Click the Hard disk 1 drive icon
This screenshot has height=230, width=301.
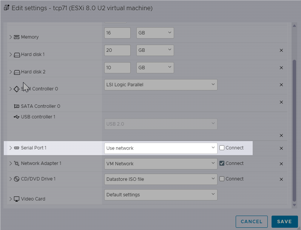17,55
